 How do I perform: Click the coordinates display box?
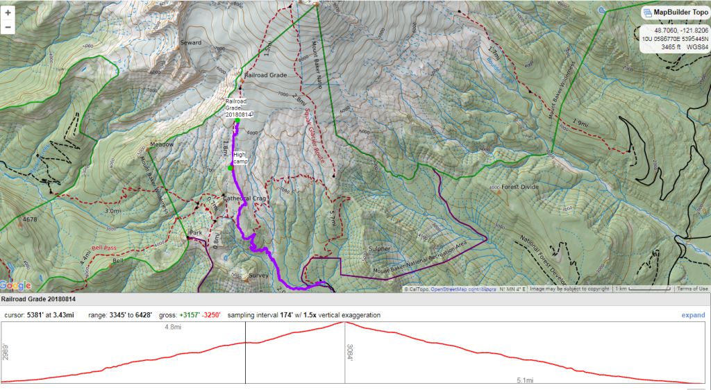674,39
